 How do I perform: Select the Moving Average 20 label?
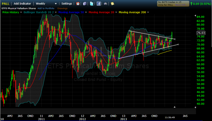coord(101,12)
